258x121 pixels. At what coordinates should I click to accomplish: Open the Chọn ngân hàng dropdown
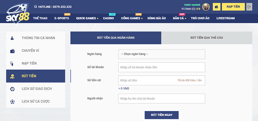click(x=162, y=54)
